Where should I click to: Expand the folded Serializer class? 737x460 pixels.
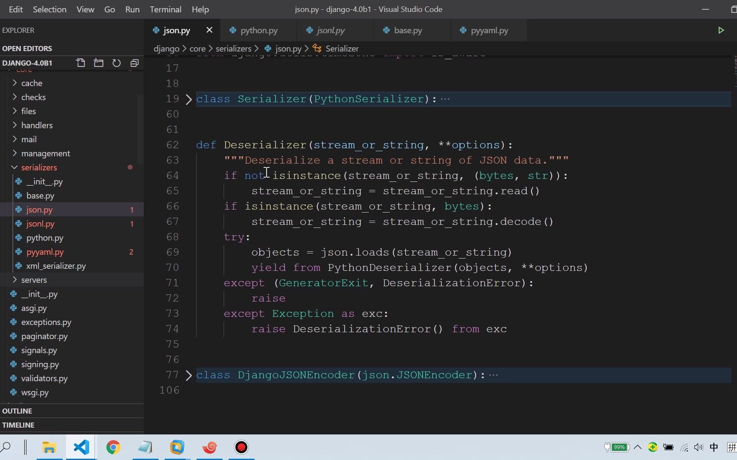pos(189,99)
